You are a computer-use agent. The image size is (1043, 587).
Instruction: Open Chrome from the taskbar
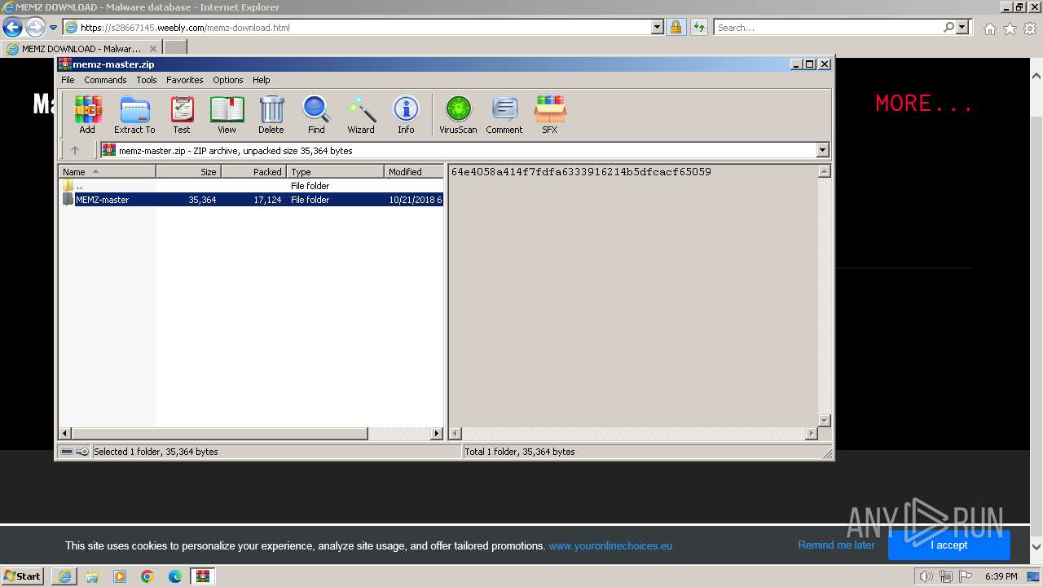click(x=147, y=576)
